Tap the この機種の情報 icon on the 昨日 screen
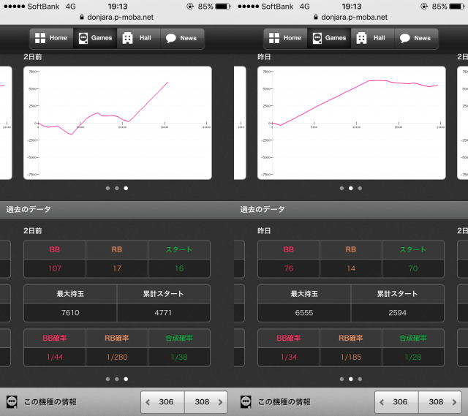 [246, 401]
